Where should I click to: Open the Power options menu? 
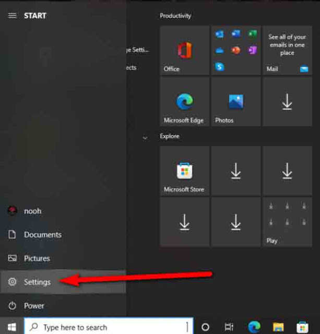click(63, 306)
